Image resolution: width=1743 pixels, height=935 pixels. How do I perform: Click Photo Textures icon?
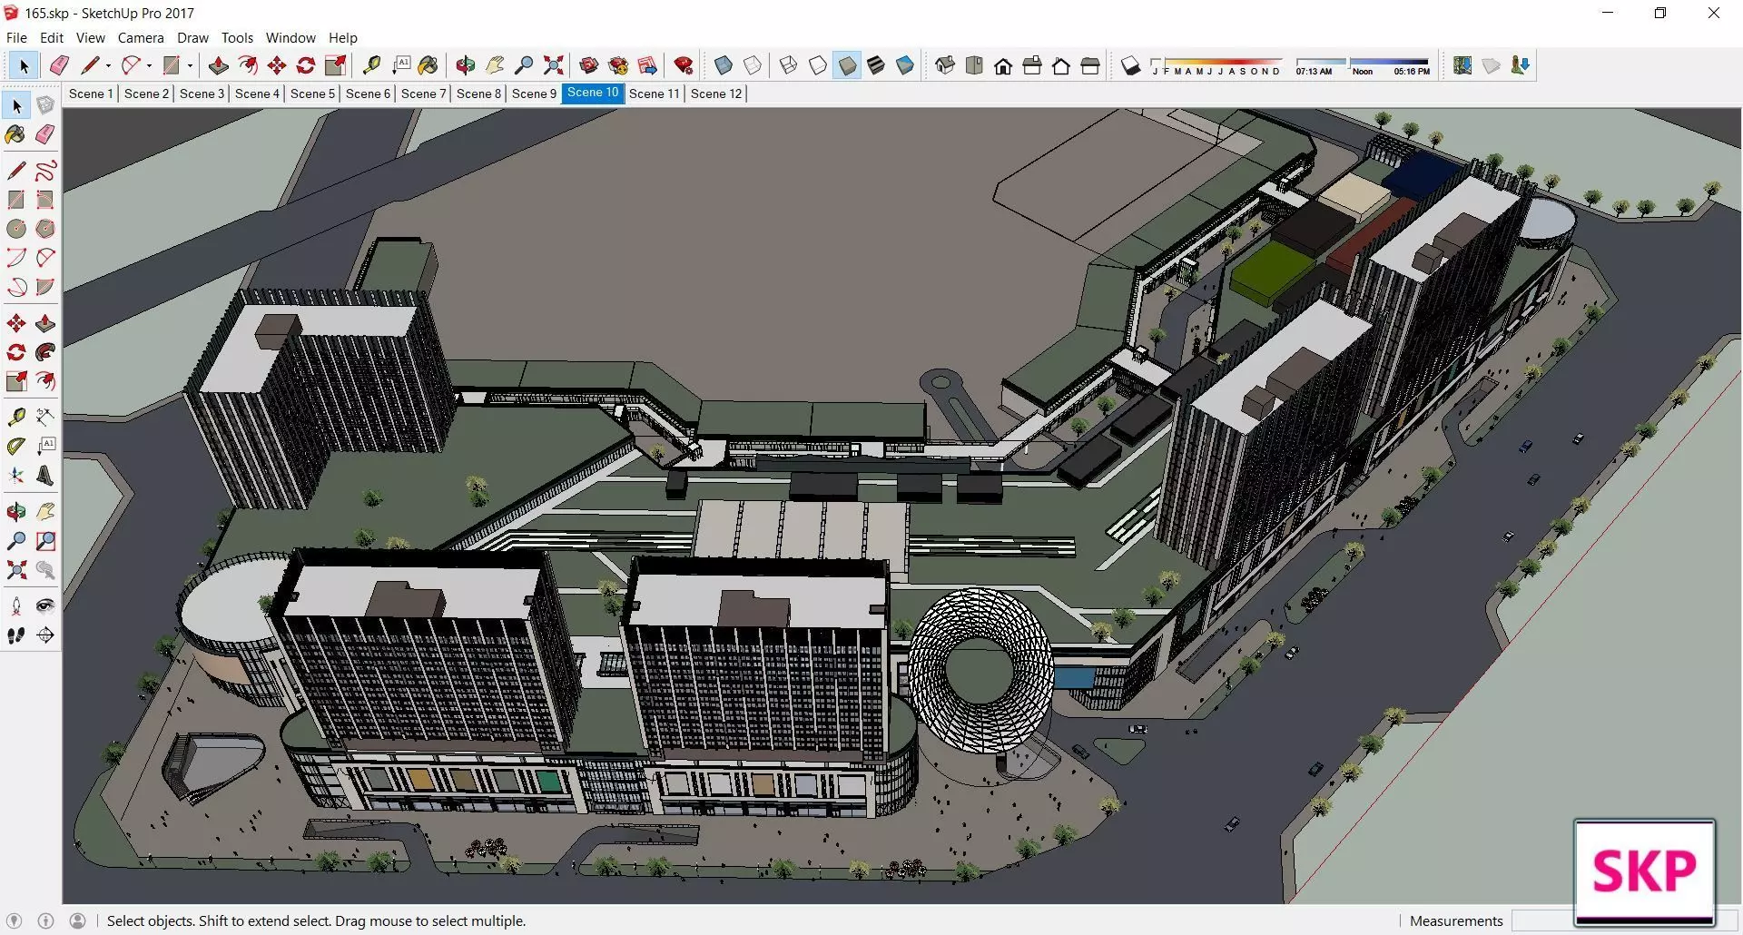(1521, 65)
